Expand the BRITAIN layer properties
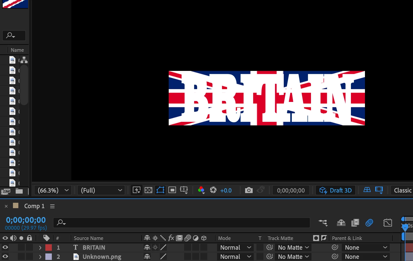Viewport: 413px width, 261px height. point(40,248)
